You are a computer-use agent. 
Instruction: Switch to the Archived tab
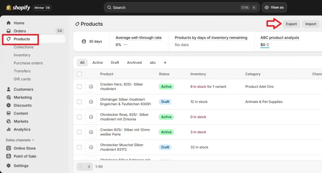pos(134,62)
